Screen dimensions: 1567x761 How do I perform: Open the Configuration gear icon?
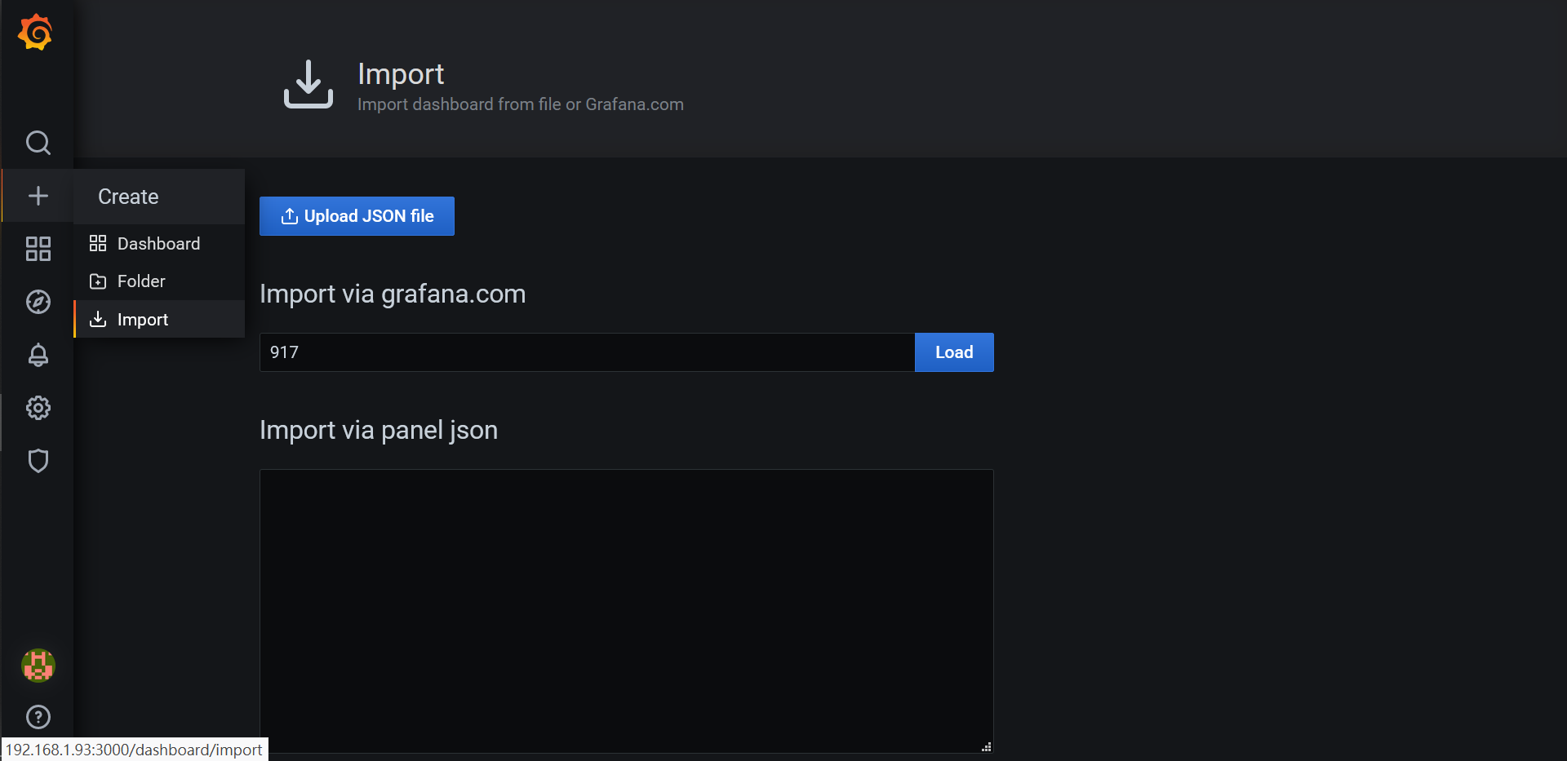[38, 408]
